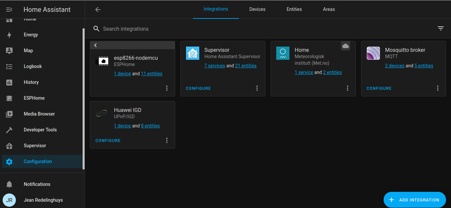451x208 pixels.
Task: Open Developer Tools hammer icon
Action: pyautogui.click(x=9, y=130)
